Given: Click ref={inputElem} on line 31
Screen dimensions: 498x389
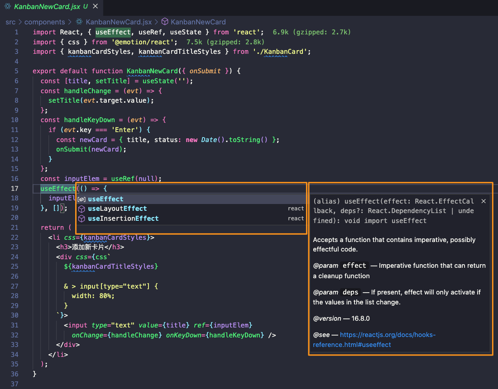Looking at the screenshot, I should pos(223,325).
